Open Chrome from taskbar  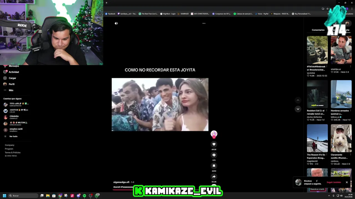pyautogui.click(x=60, y=196)
